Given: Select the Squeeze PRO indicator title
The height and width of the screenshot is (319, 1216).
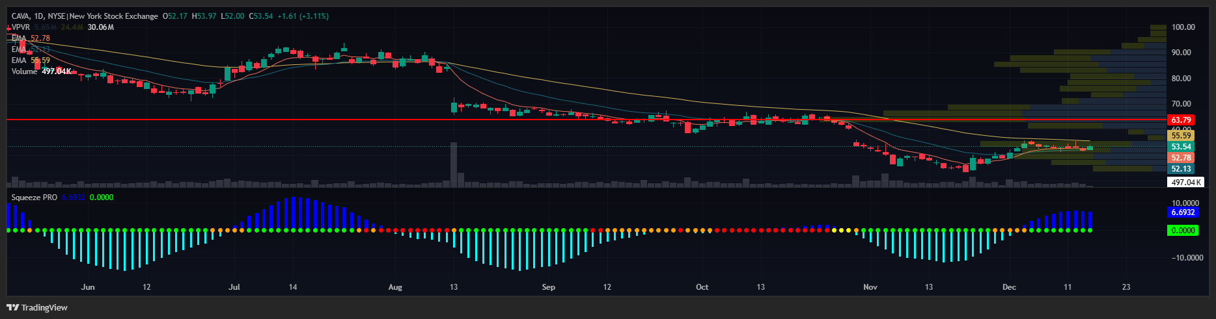Looking at the screenshot, I should tap(34, 198).
